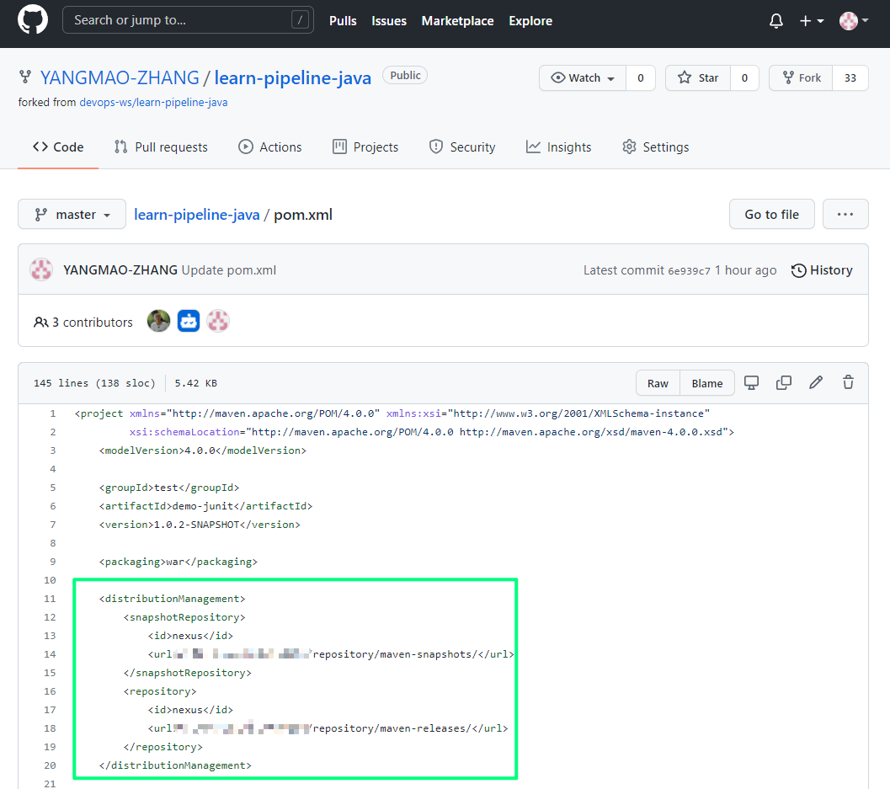The height and width of the screenshot is (789, 890).
Task: Open the master branch selector
Action: [x=72, y=214]
